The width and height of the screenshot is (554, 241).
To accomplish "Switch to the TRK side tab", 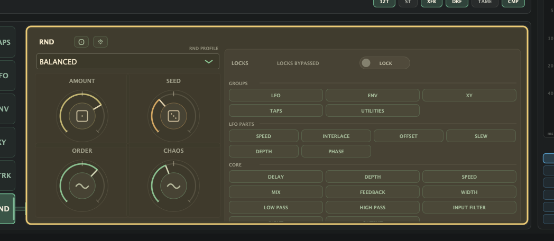I will click(x=7, y=175).
